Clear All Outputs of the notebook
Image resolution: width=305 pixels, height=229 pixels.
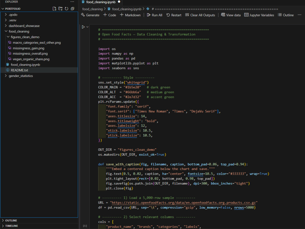point(200,15)
